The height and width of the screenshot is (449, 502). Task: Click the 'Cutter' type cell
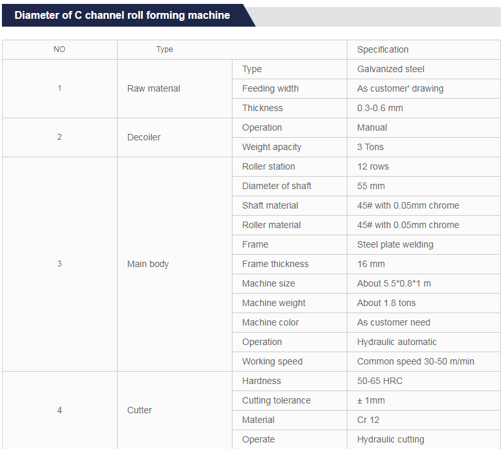(x=140, y=411)
